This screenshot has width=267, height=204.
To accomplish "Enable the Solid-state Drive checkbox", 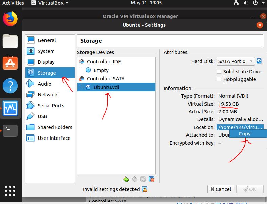I will pyautogui.click(x=219, y=71).
